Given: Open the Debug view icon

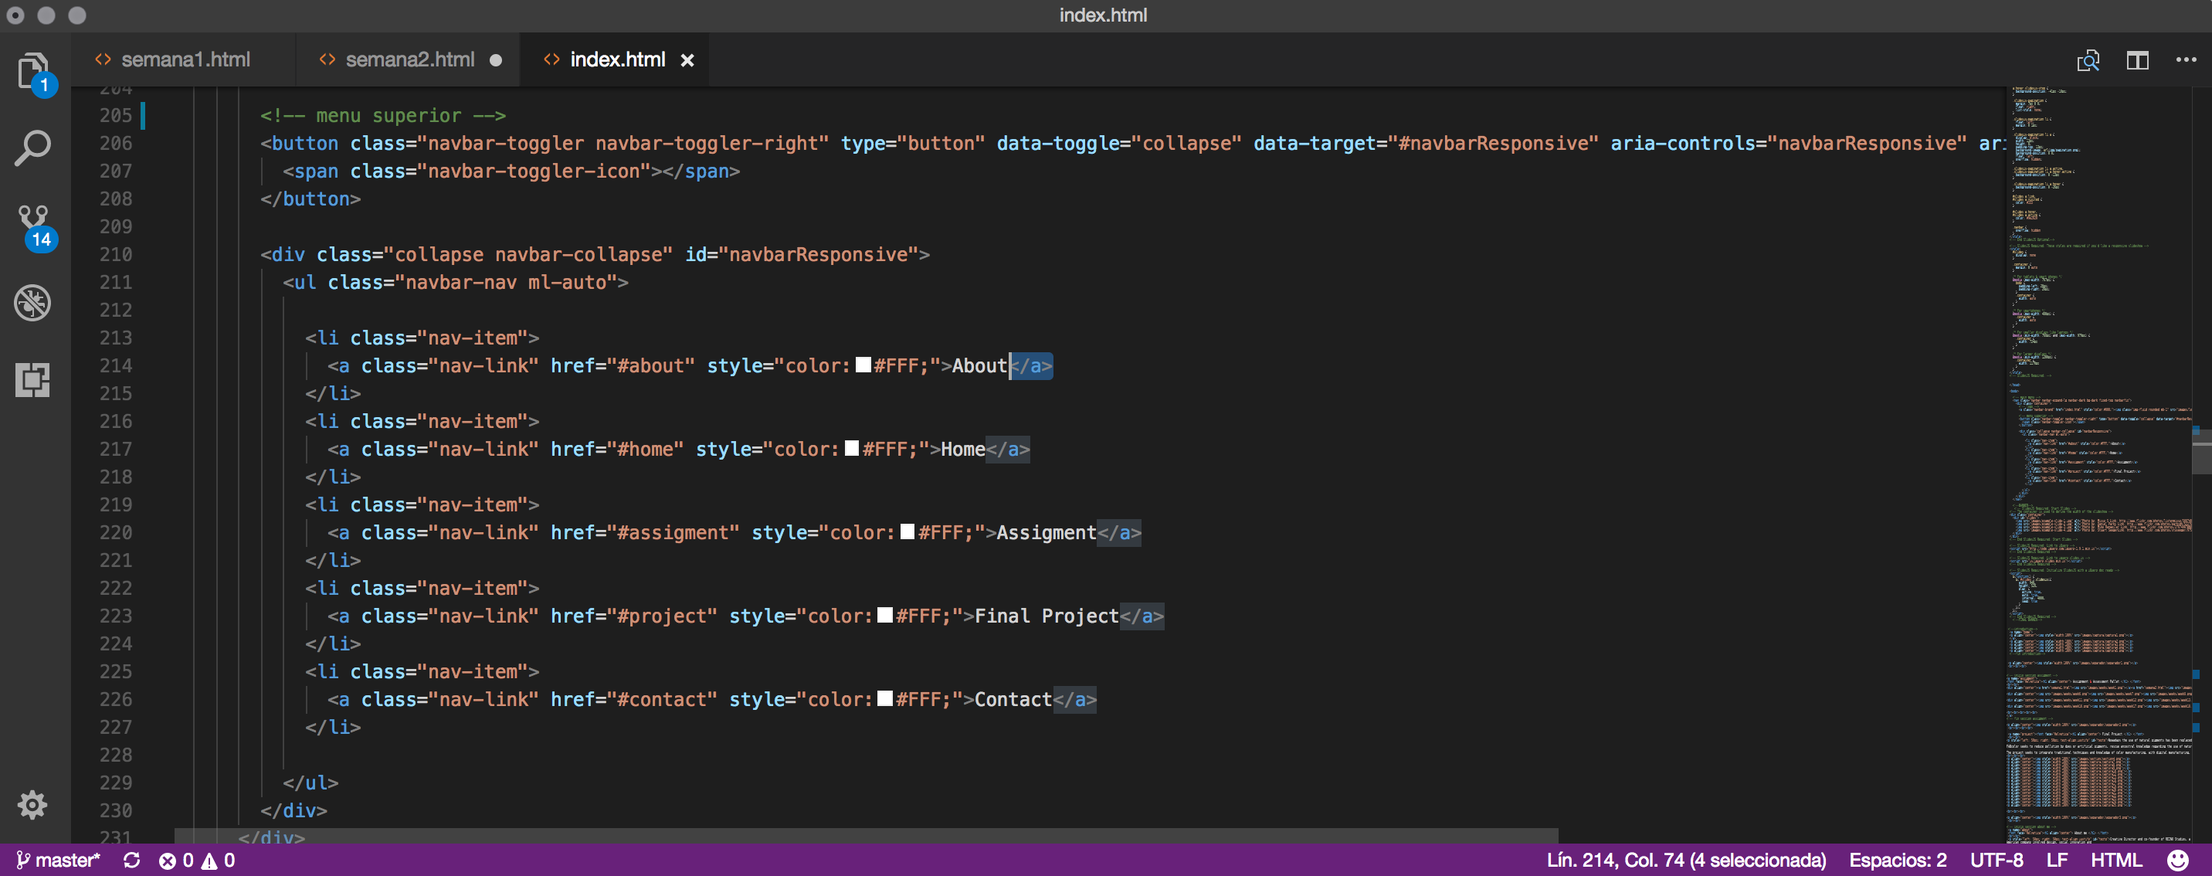Looking at the screenshot, I should [x=32, y=302].
